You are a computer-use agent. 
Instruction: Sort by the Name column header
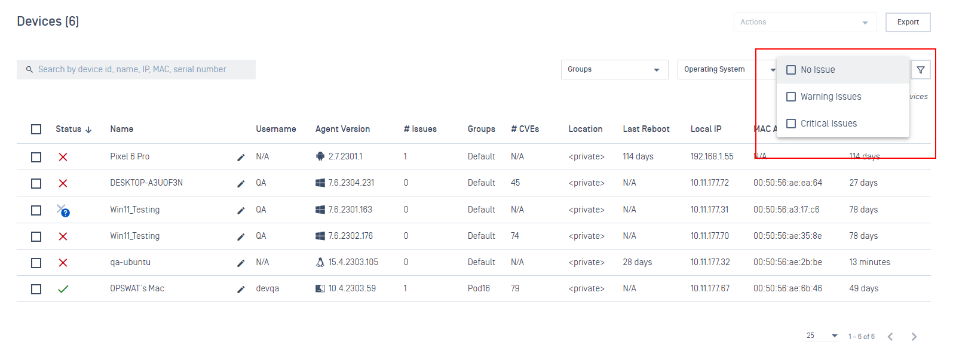pos(122,129)
